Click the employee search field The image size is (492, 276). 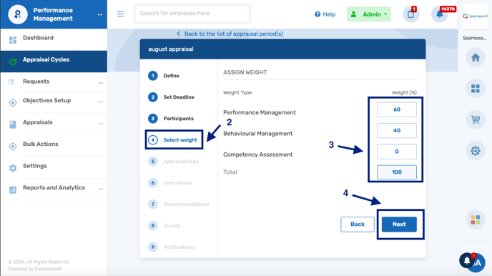(x=192, y=14)
